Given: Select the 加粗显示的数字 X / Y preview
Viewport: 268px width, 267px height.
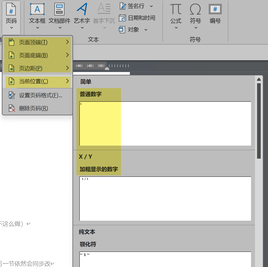Looking at the screenshot, I should pyautogui.click(x=165, y=199).
